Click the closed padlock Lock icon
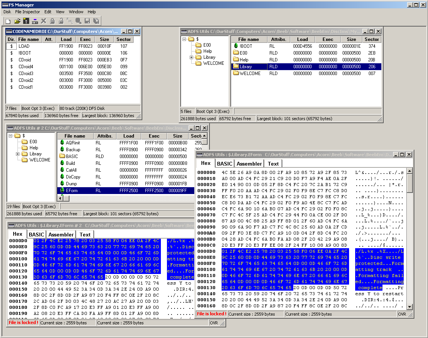 (x=52, y=21)
